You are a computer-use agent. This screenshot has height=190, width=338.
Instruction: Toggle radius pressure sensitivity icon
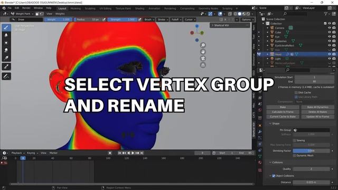click(x=104, y=20)
